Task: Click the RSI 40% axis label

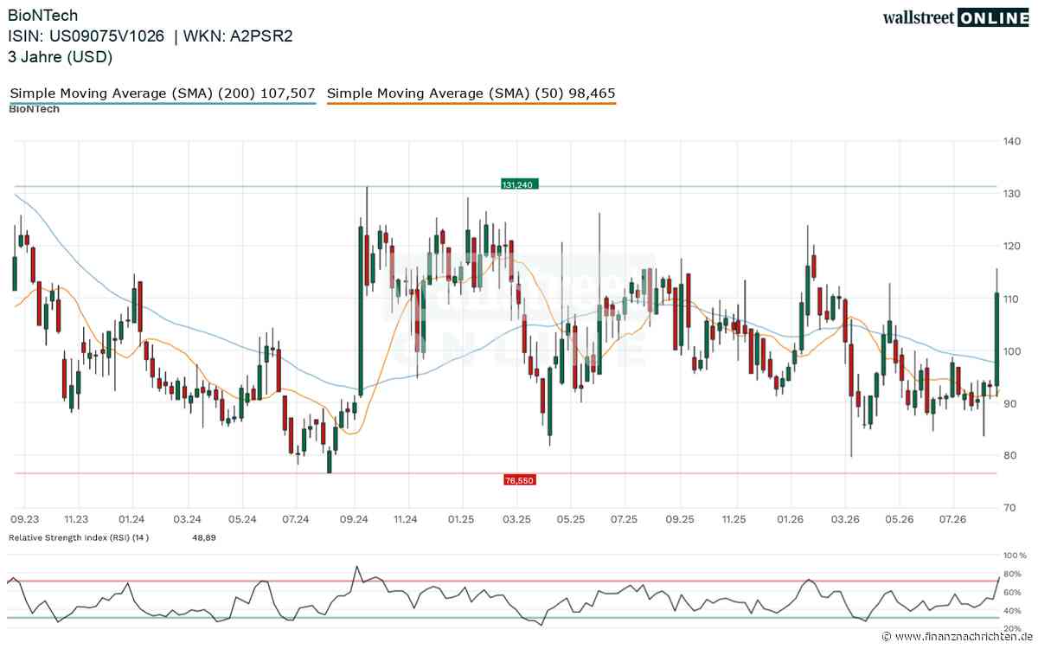Action: tap(1013, 610)
